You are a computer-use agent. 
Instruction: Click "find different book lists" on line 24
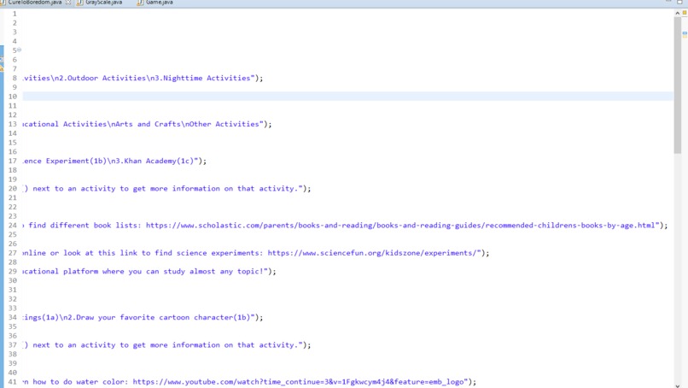83,225
